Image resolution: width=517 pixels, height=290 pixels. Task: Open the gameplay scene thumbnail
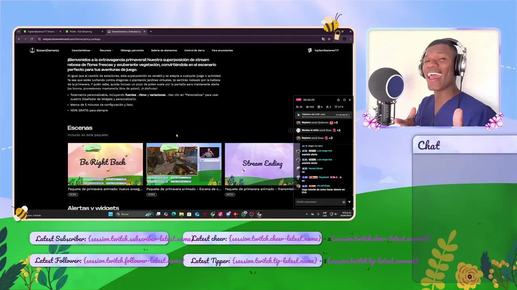click(x=184, y=164)
